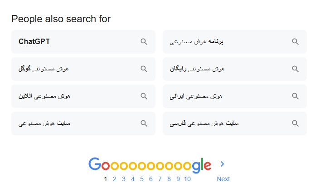
Task: Open the ChatGPT related search
Action: coord(34,42)
